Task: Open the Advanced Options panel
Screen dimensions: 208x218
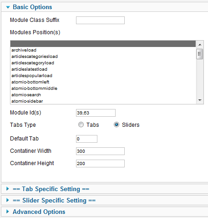Action: [x=39, y=212]
